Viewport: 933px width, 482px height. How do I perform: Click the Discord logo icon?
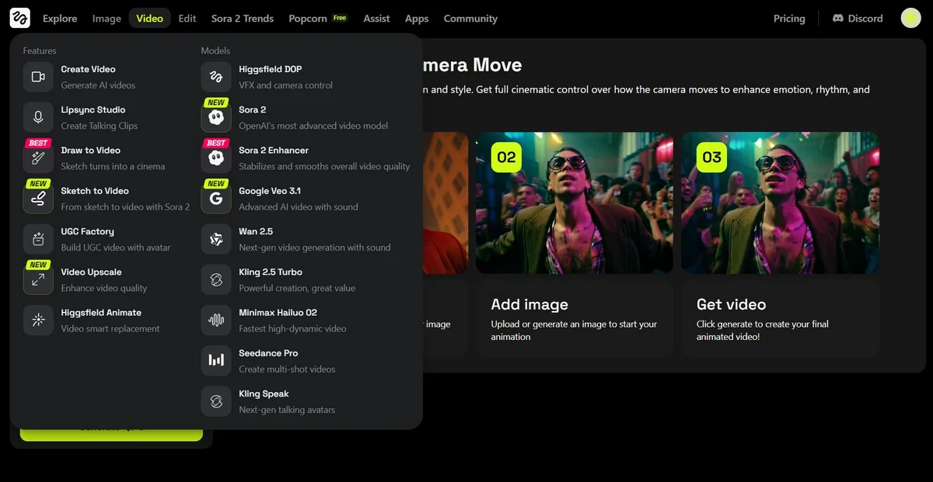[x=838, y=18]
